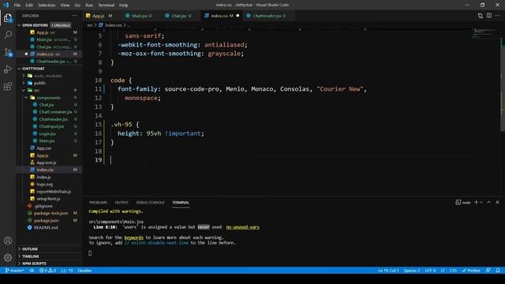This screenshot has width=505, height=284.
Task: Open ChatContainer.jsx in file tree
Action: [55, 112]
